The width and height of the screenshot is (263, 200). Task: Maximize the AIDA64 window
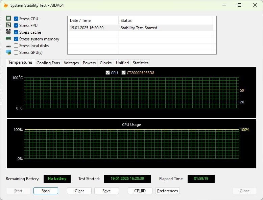pos(239,5)
